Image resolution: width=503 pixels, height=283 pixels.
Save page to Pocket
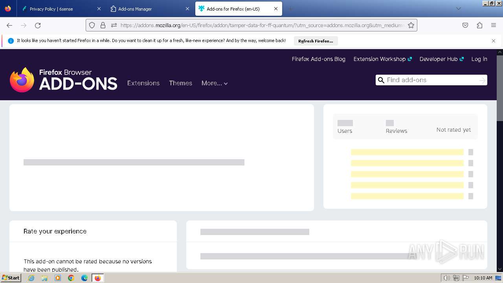coord(465,25)
